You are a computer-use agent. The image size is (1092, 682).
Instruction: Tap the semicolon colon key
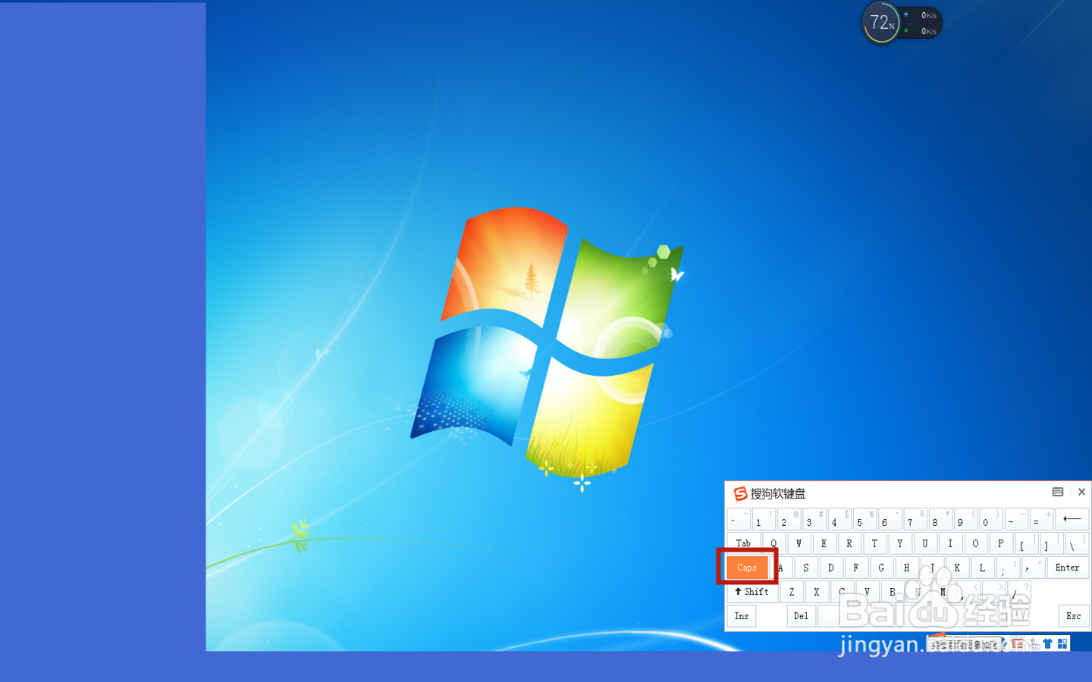pyautogui.click(x=1008, y=568)
